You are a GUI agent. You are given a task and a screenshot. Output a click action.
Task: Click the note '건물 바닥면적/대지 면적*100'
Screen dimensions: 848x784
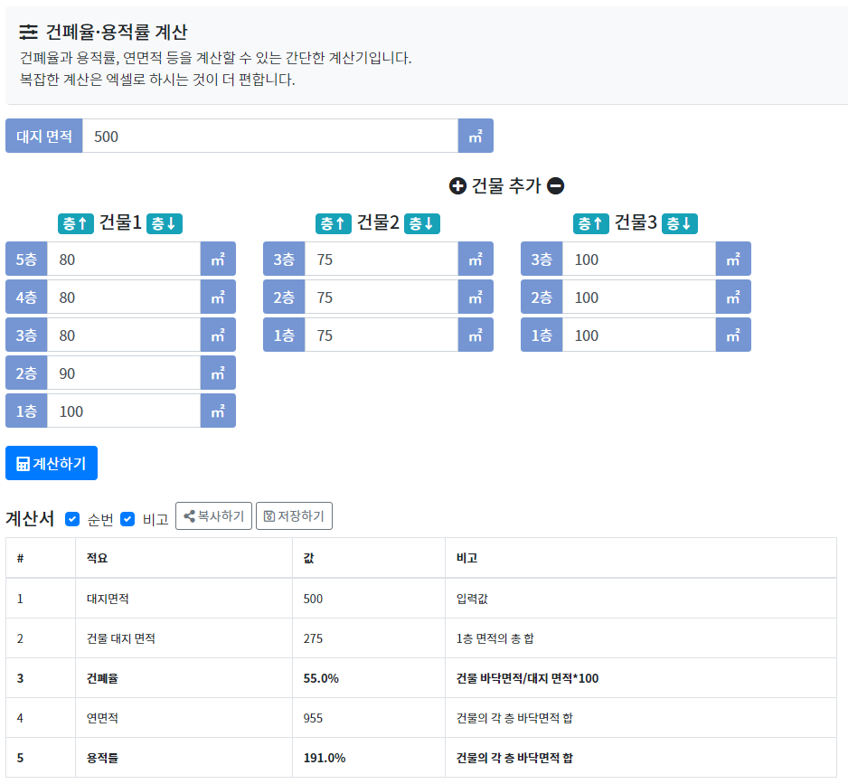point(527,678)
